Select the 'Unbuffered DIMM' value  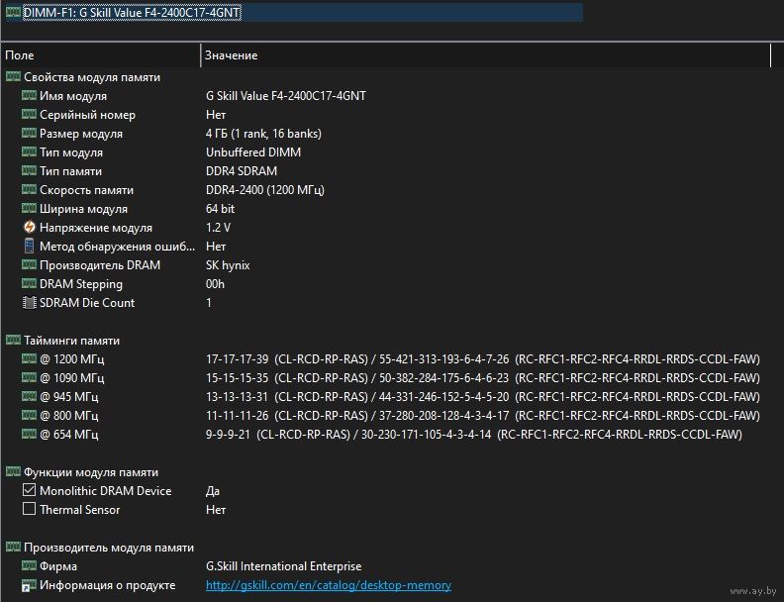point(253,152)
